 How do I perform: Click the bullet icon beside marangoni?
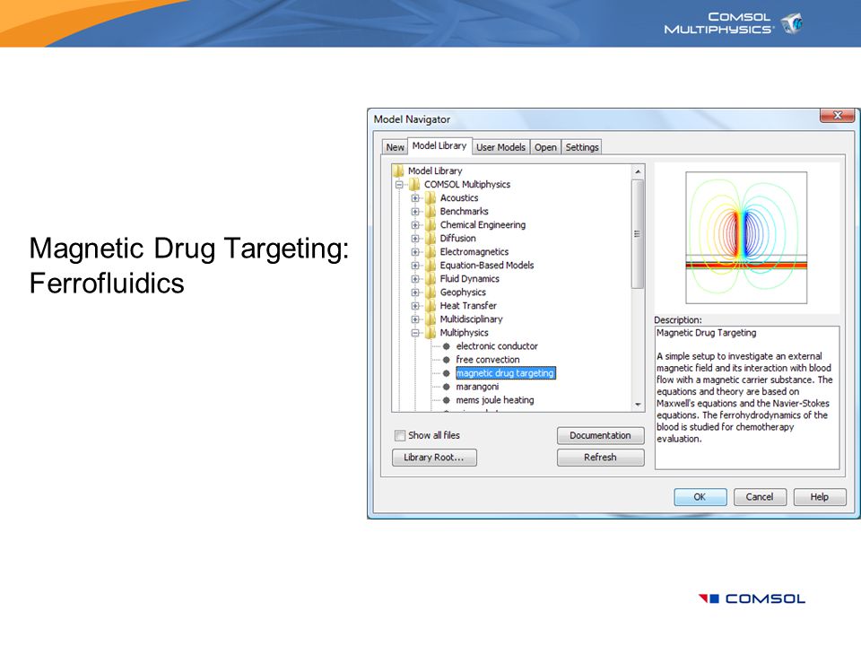(447, 387)
